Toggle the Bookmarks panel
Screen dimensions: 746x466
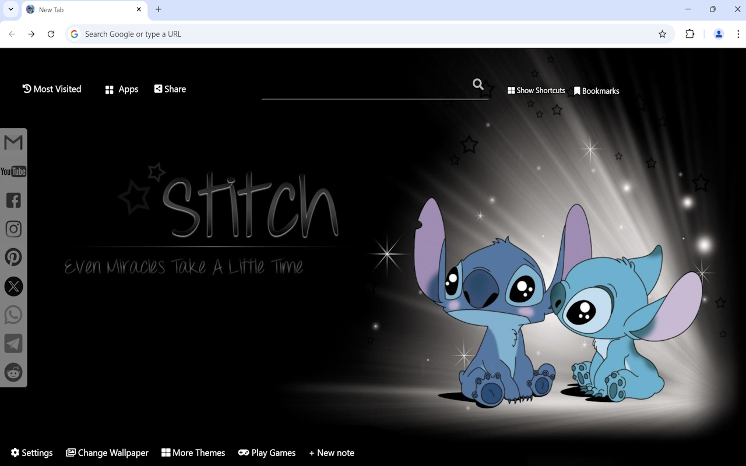[596, 90]
